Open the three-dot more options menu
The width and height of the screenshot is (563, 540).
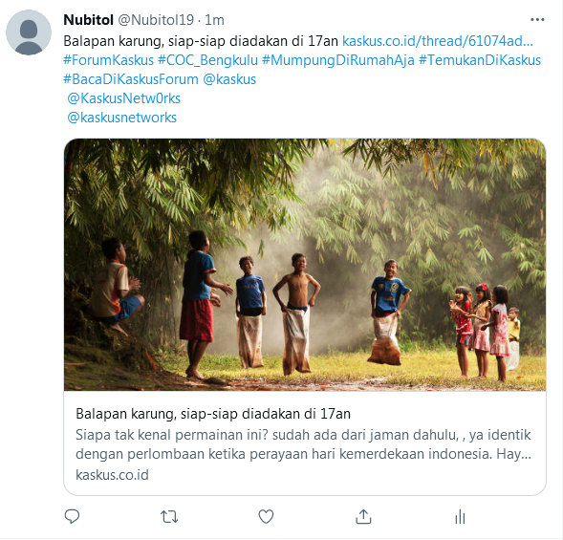(x=537, y=20)
